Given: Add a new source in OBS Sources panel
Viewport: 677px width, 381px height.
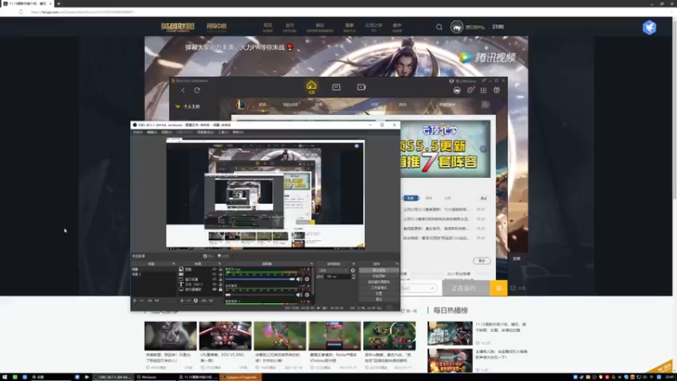Looking at the screenshot, I should 182,301.
